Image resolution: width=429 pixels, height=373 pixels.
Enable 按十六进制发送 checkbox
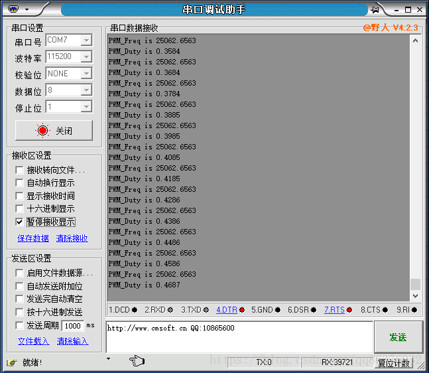pos(19,312)
